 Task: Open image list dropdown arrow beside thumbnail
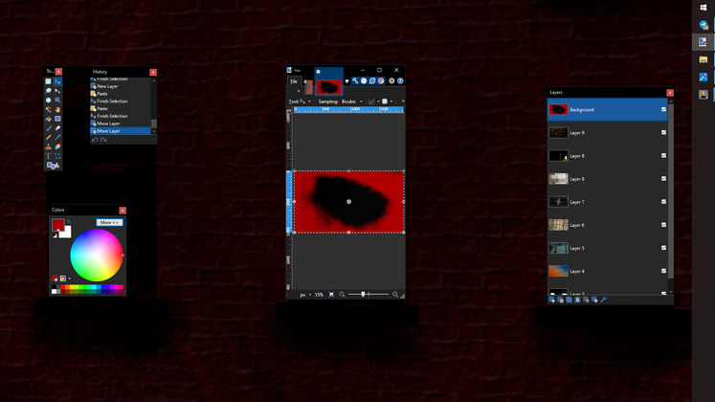point(347,81)
